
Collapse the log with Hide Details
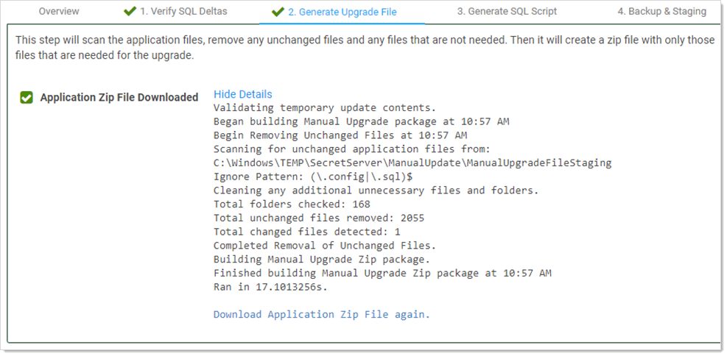point(242,94)
